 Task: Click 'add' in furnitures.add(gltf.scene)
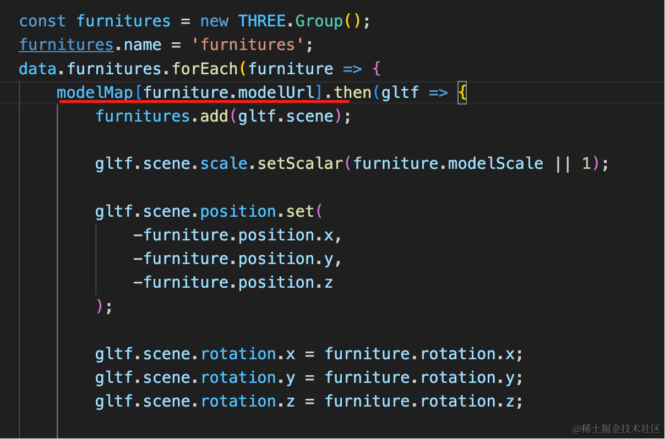pos(214,116)
